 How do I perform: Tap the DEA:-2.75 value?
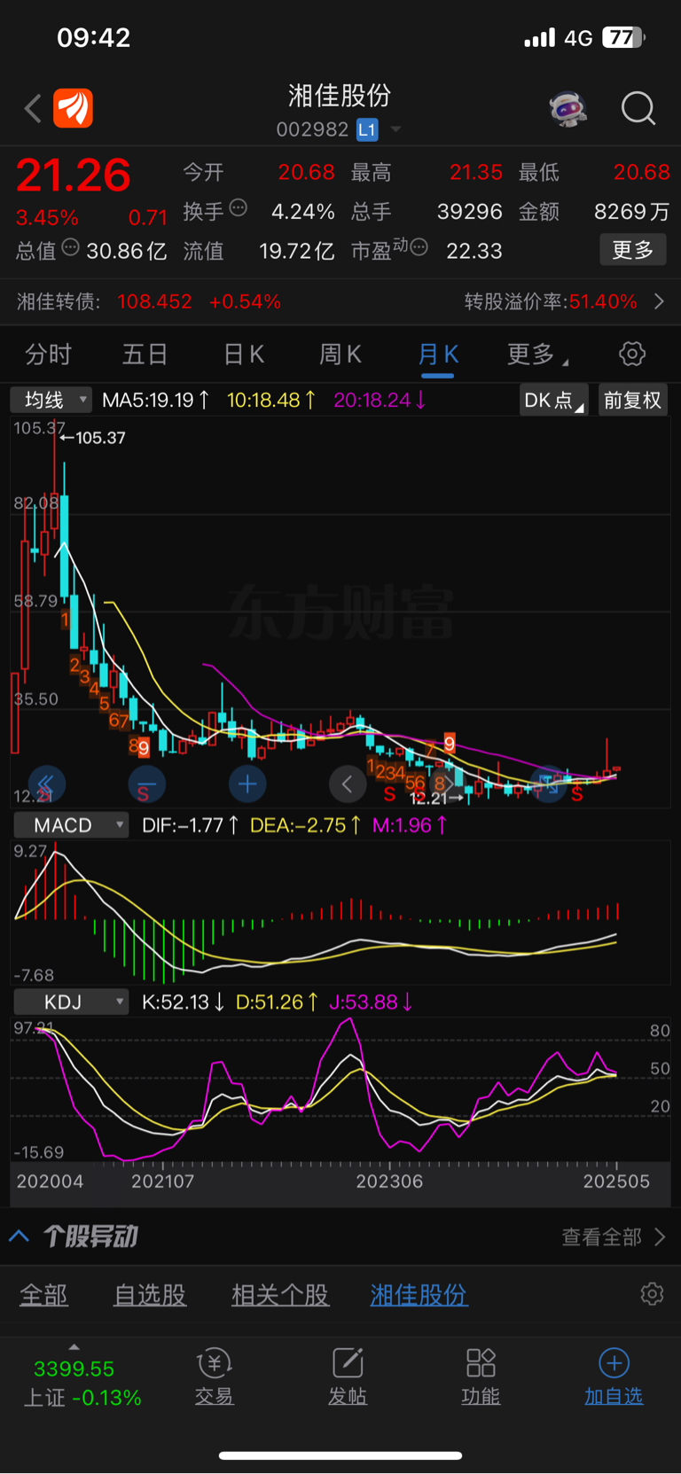pos(305,825)
